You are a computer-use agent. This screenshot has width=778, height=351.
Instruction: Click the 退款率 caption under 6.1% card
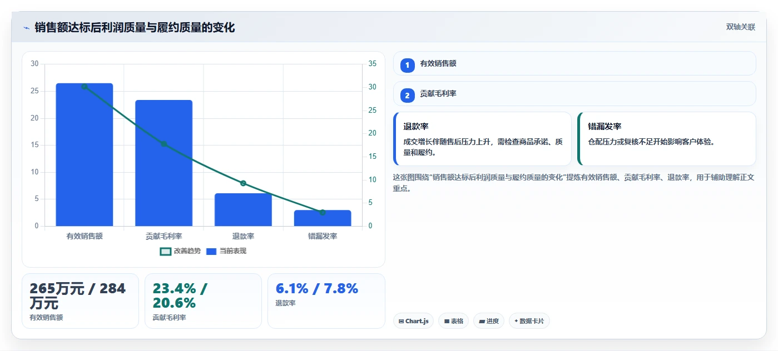click(x=285, y=303)
